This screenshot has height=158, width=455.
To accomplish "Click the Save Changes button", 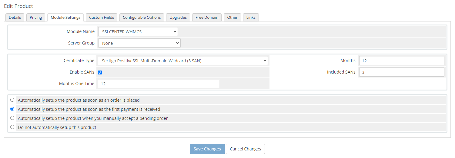I will [207, 149].
